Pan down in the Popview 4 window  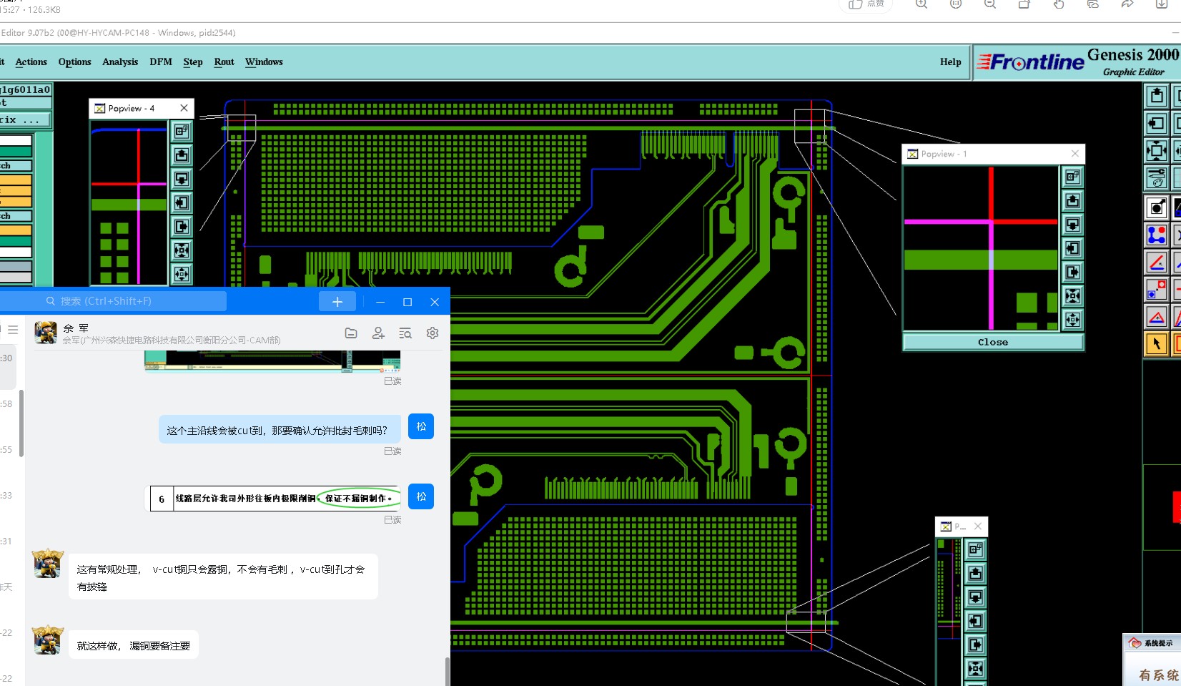182,179
